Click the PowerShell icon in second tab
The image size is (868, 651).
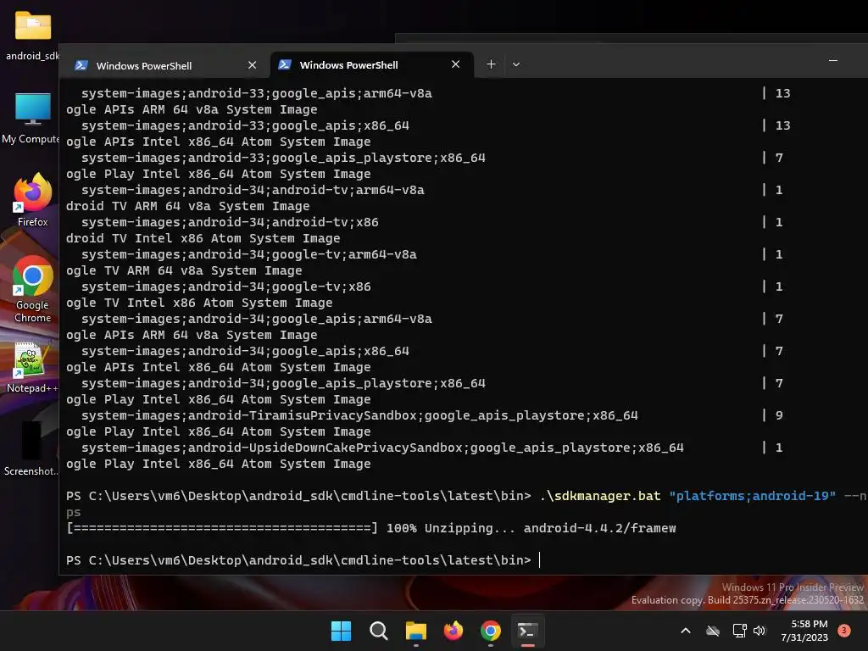pyautogui.click(x=285, y=64)
